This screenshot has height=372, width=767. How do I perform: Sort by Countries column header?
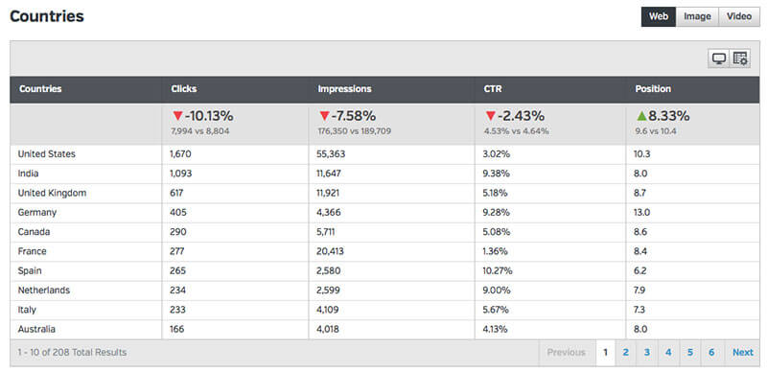[x=40, y=89]
